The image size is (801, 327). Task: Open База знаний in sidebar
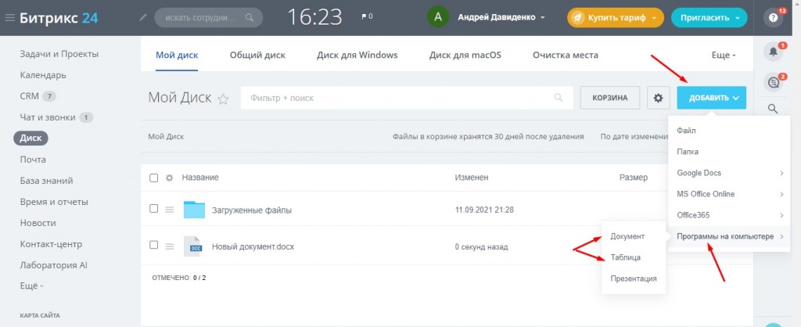point(46,181)
